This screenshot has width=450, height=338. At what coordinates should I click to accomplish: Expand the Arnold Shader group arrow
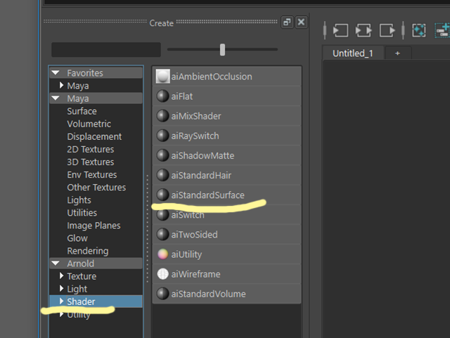click(x=61, y=301)
